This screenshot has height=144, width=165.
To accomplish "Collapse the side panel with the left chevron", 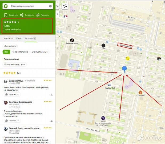I will tap(57, 13).
